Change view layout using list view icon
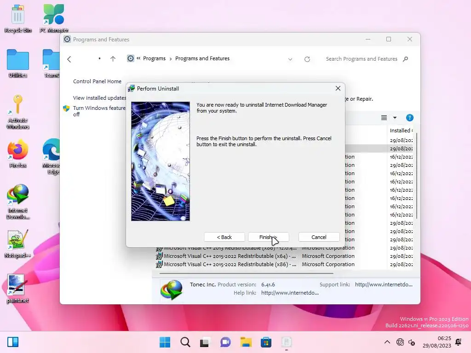Image resolution: width=471 pixels, height=353 pixels. pyautogui.click(x=384, y=118)
